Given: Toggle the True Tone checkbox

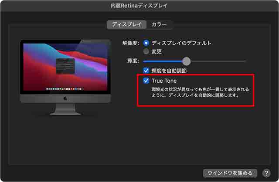Looking at the screenshot, I should [x=146, y=81].
